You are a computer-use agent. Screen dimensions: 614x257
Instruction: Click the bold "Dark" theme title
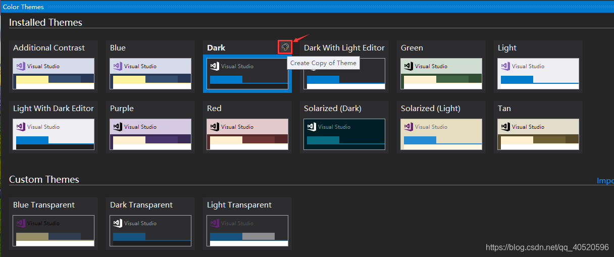tap(216, 48)
